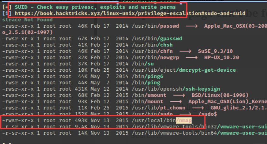
Task: Click the chsh binary name
Action: click(x=167, y=45)
